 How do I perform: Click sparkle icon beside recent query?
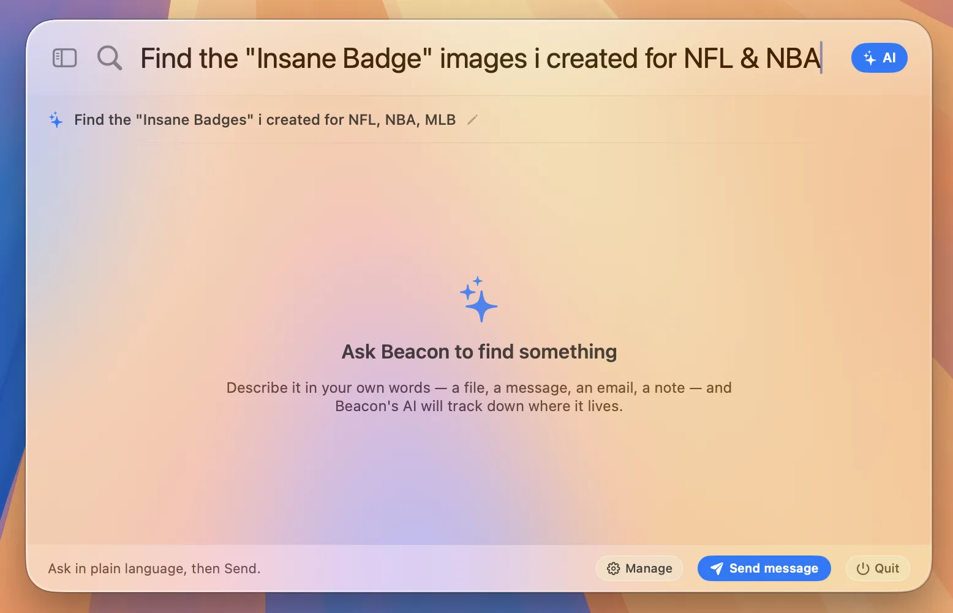[56, 120]
